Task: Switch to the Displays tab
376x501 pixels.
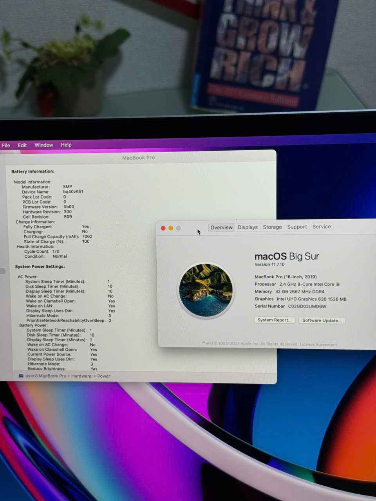Action: tap(248, 227)
